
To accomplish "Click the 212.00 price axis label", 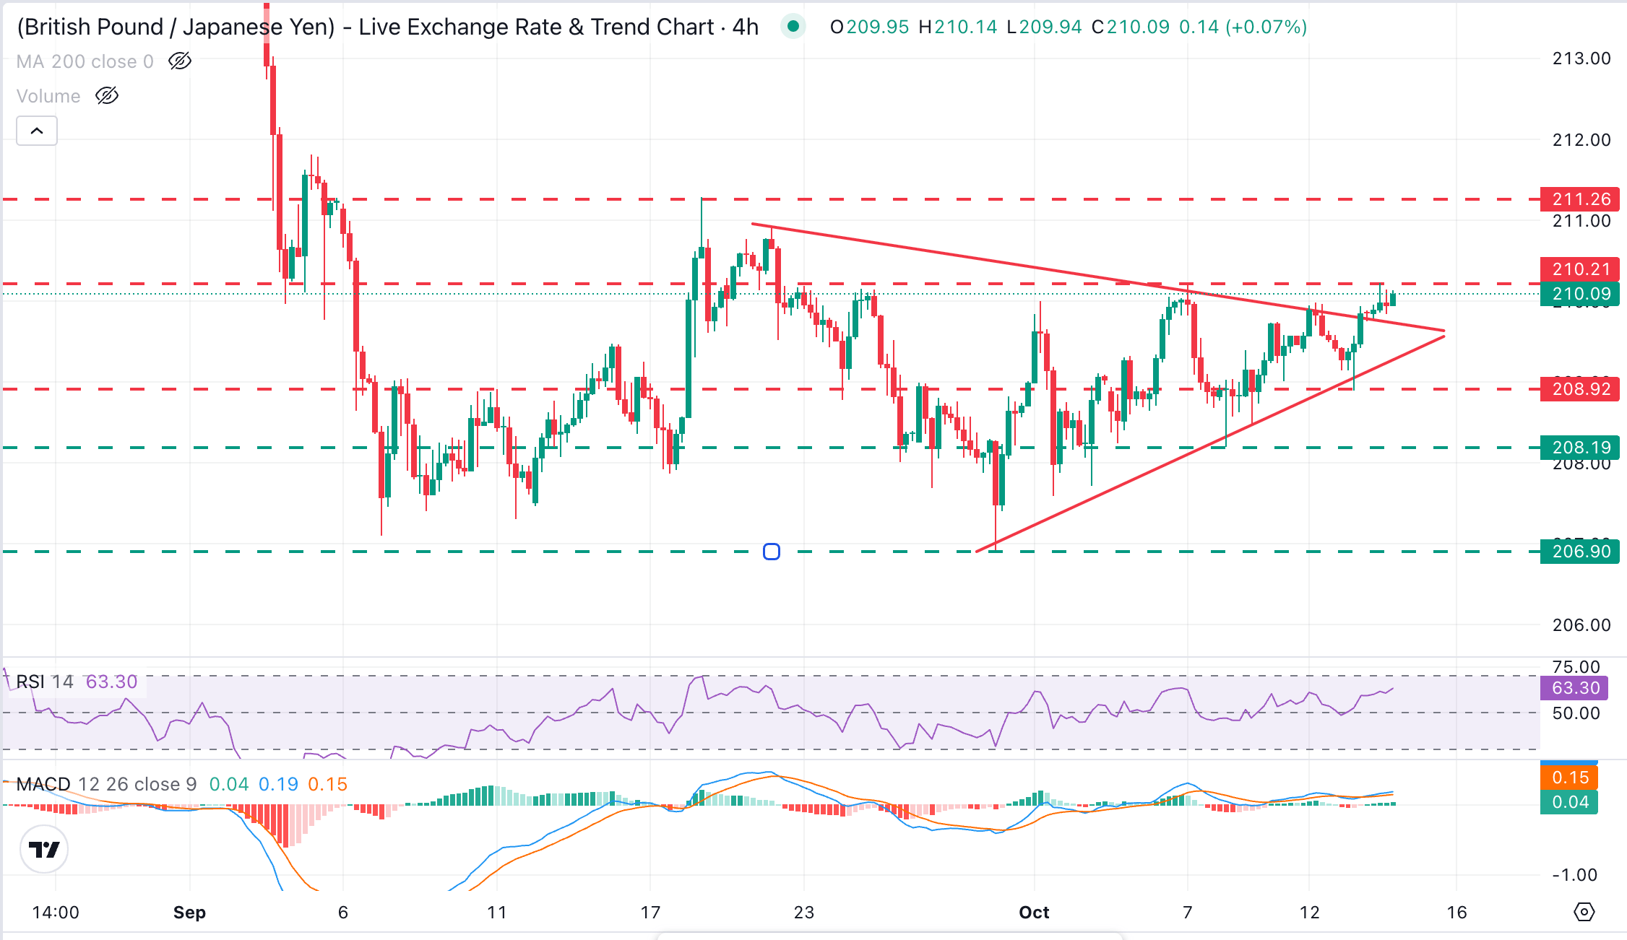I will (x=1581, y=140).
